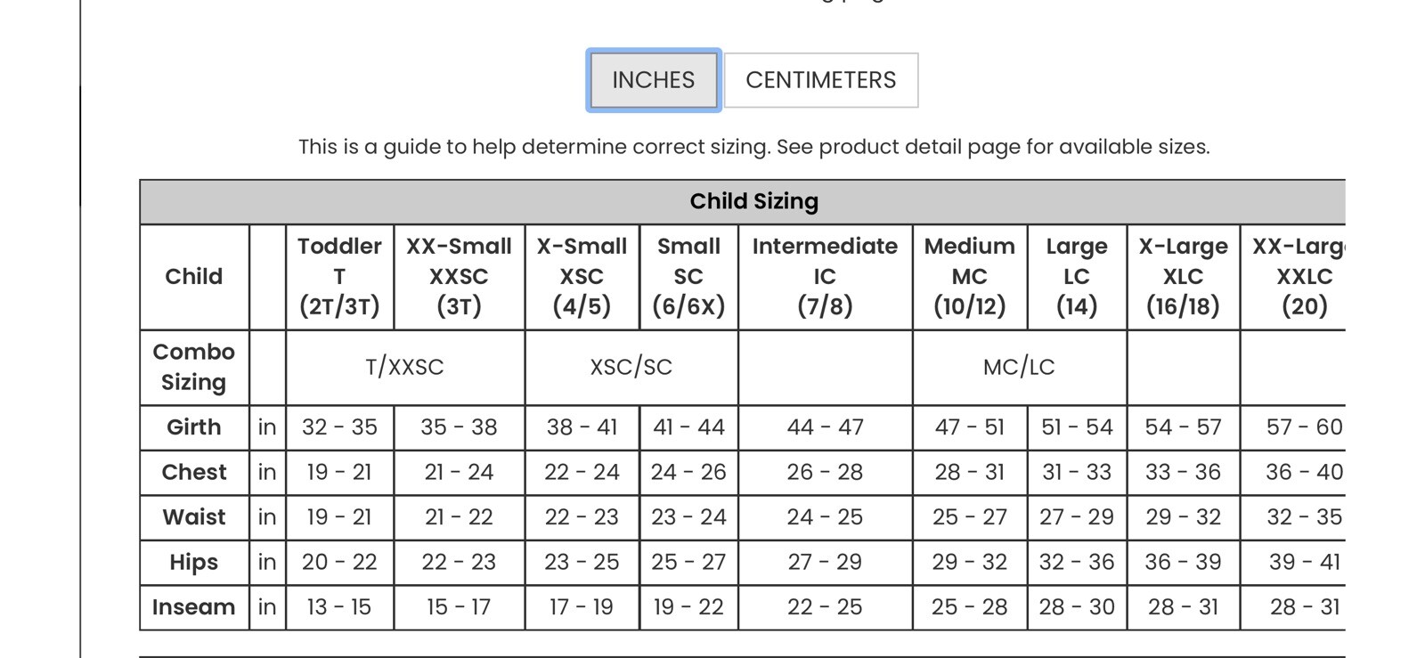Click the T/XXSC combo sizing cell
This screenshot has width=1425, height=658.
404,367
